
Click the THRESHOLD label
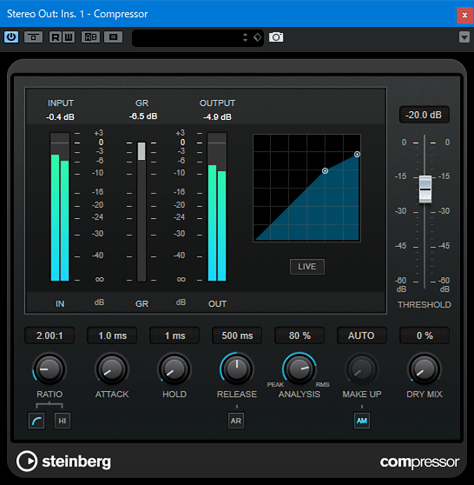424,305
